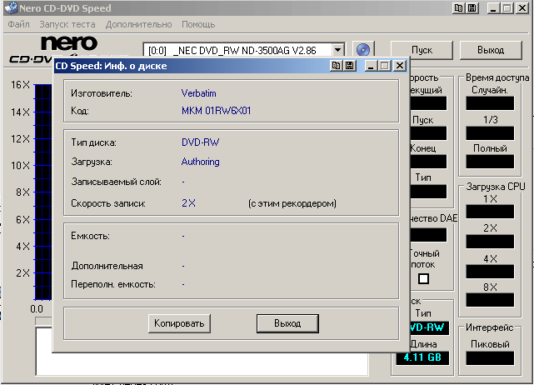Click the MKM 01RW6X01 code value
Screen dimensions: 534x385
(216, 111)
